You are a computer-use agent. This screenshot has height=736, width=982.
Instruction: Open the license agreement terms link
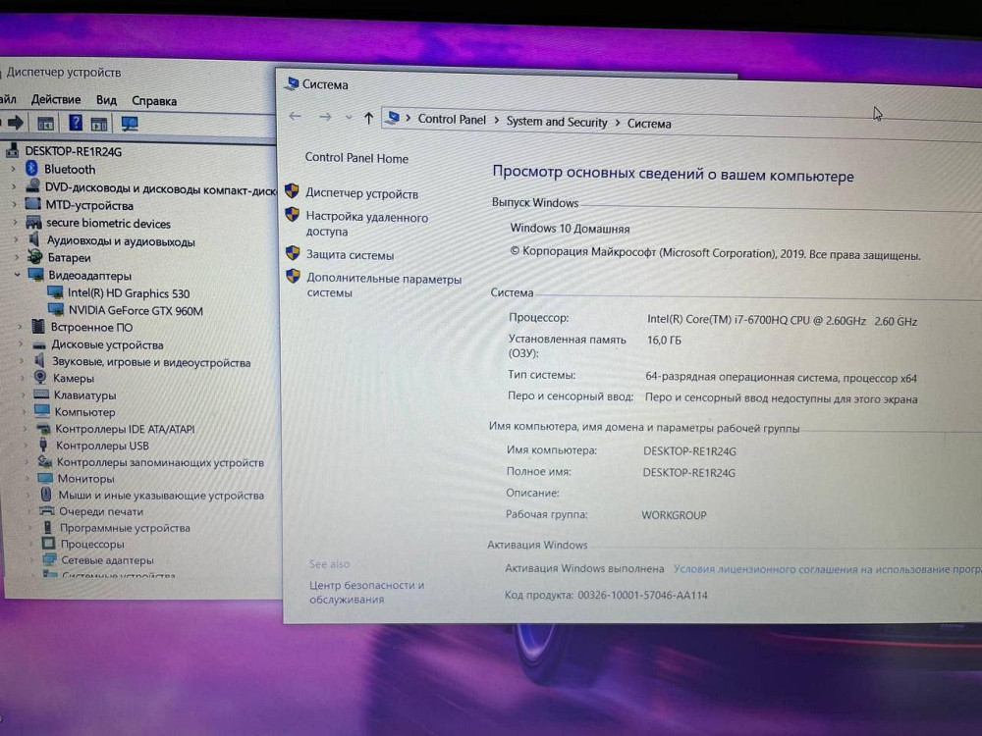point(827,569)
